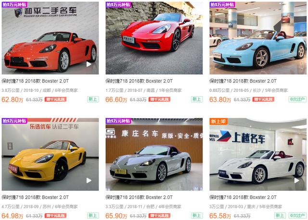Screen dimensions: 308x220
Task: Open 康庄名车 silver Boxster photo
Action: click(x=154, y=154)
